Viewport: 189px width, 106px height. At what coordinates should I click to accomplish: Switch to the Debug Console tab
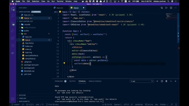pyautogui.click(x=95, y=81)
